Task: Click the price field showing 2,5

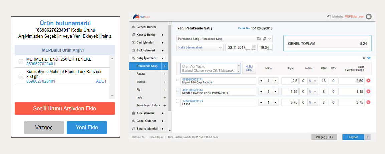Action: coord(290,81)
